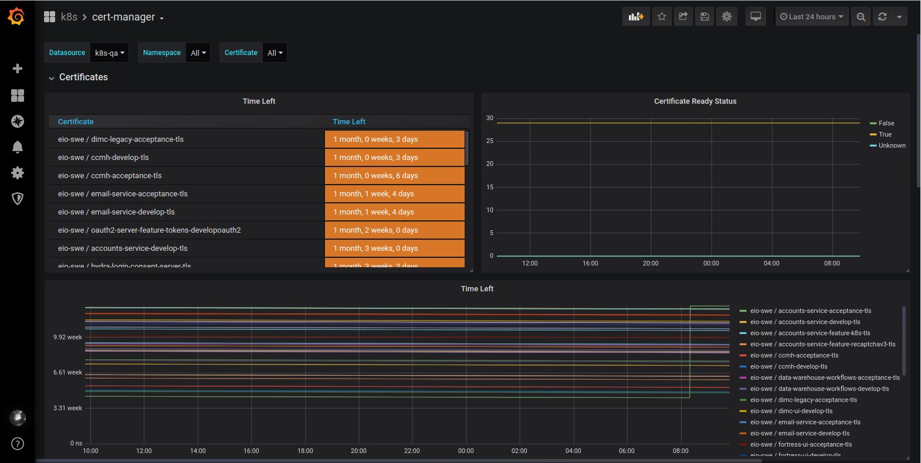Open the Server Admin shield icon

(18, 199)
